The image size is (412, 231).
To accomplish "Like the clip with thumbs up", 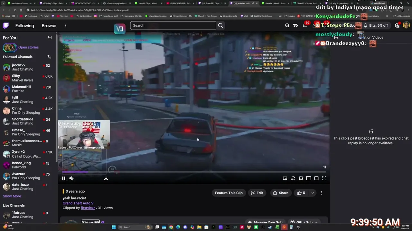I will pyautogui.click(x=301, y=193).
